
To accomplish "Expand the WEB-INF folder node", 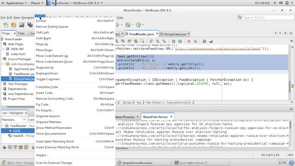I will click(3, 49).
